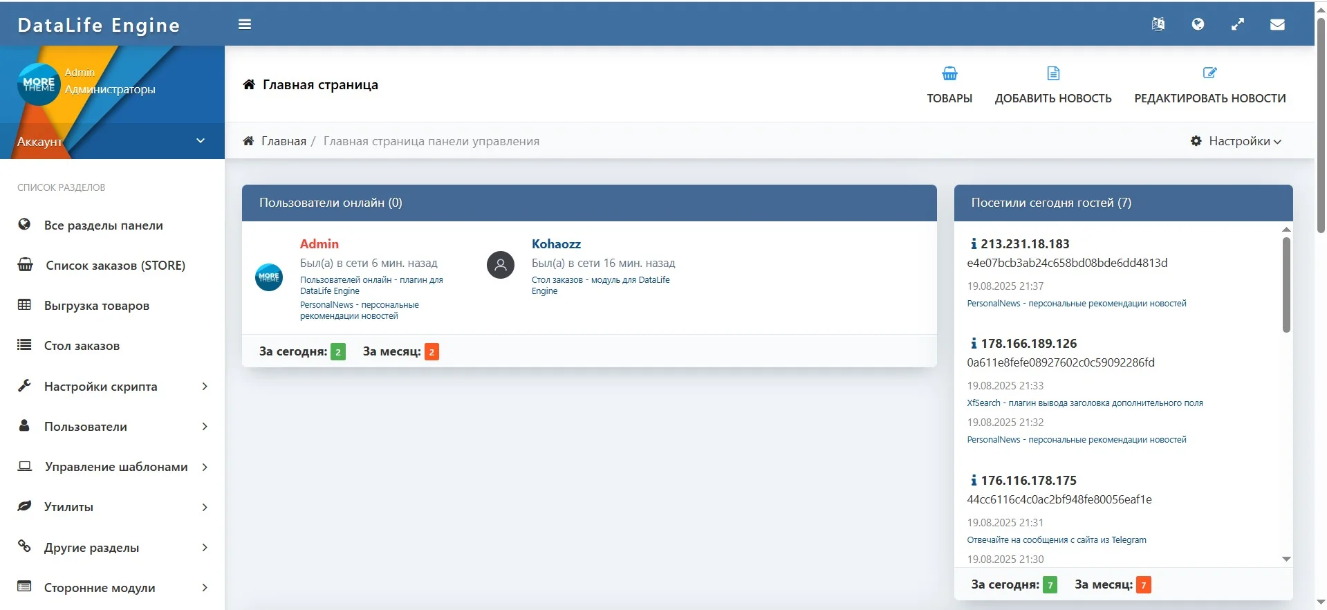Image resolution: width=1327 pixels, height=610 pixels.
Task: Toggle fullscreen with expand arrows icon
Action: point(1238,24)
